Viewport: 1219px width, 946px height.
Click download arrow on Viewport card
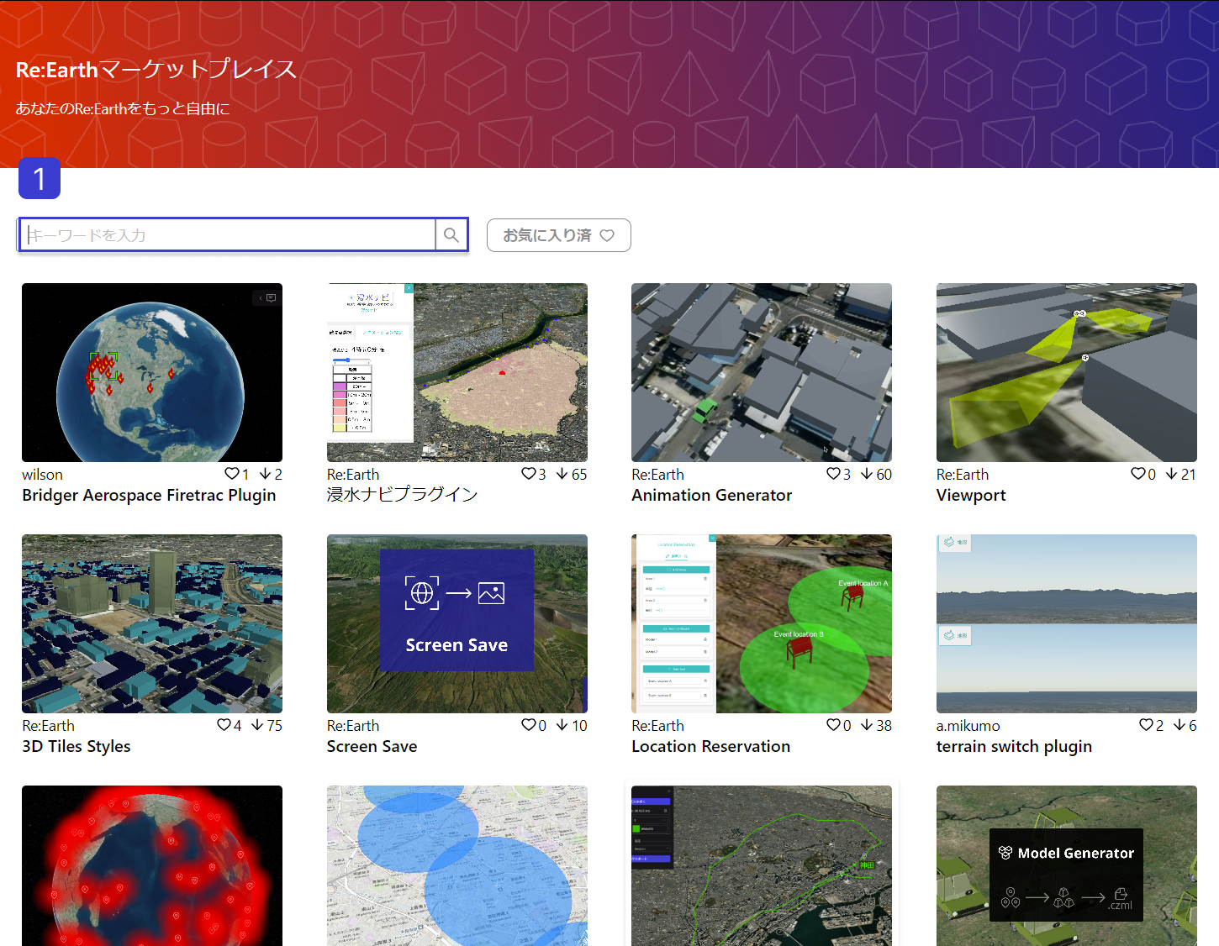(1172, 474)
